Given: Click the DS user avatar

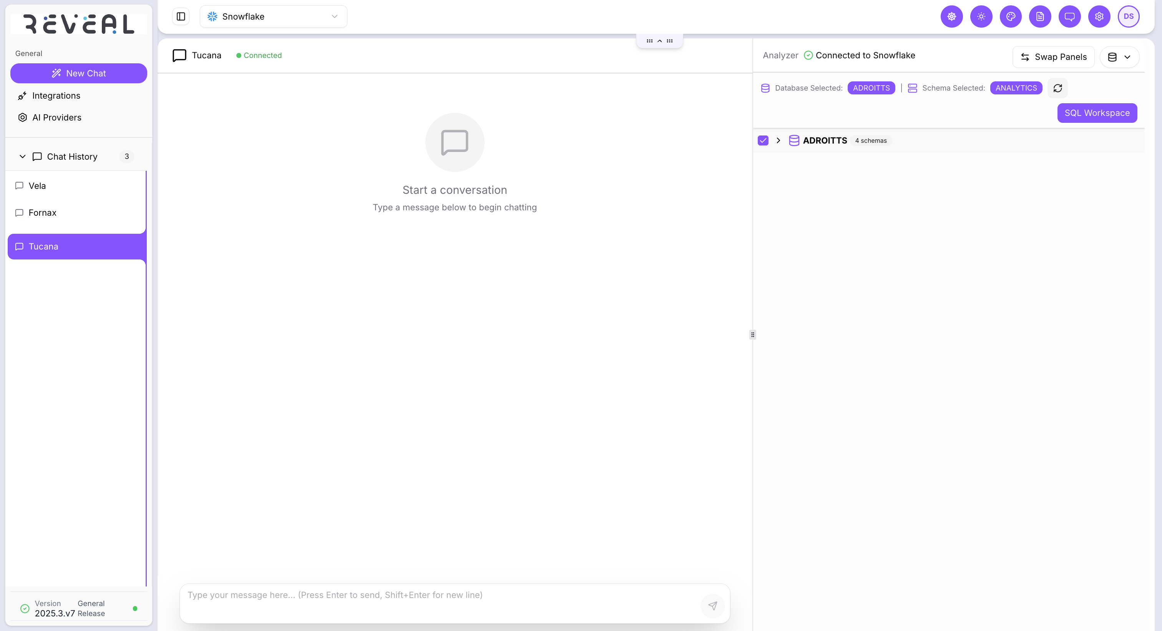Looking at the screenshot, I should [x=1129, y=16].
